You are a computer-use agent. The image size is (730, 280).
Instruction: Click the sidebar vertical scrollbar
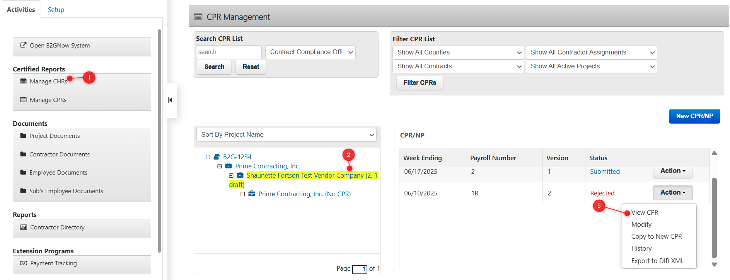[159, 141]
